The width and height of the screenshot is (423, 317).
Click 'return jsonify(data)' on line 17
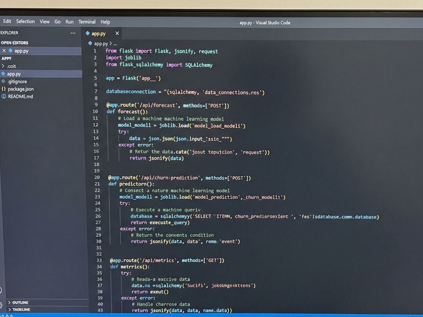pos(157,158)
